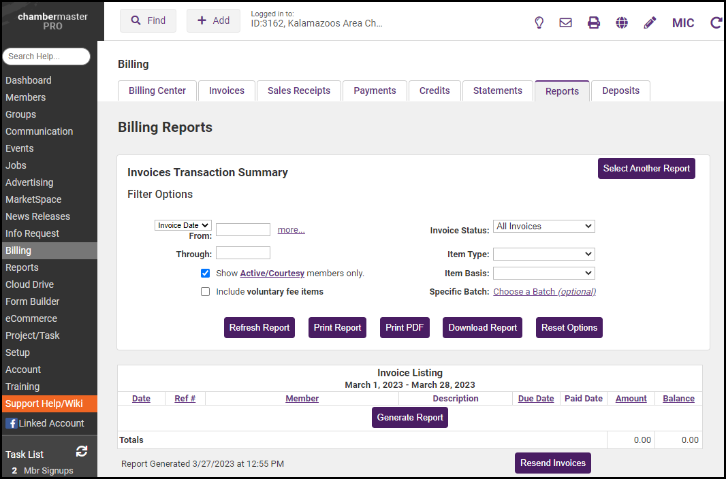Image resolution: width=726 pixels, height=479 pixels.
Task: Click the refresh arrow icon top right
Action: pos(716,22)
